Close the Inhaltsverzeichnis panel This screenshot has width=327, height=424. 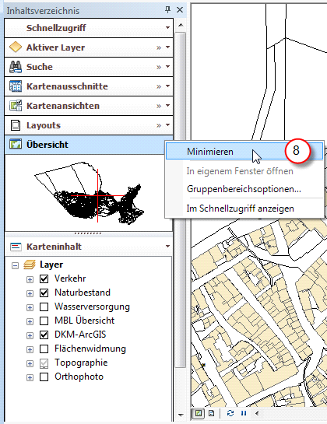[180, 10]
